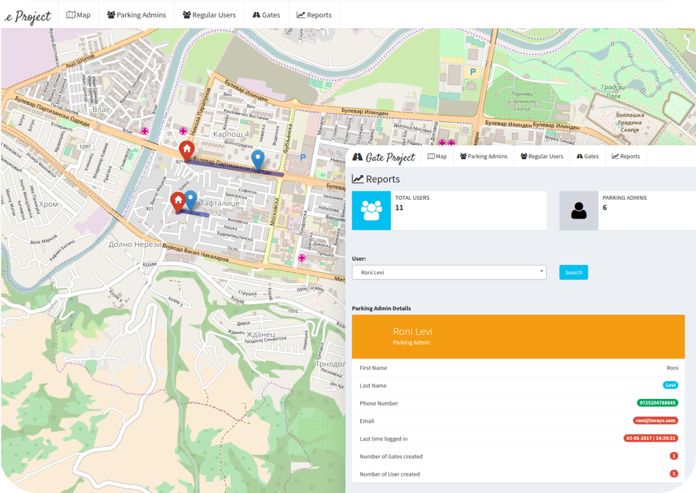This screenshot has height=493, width=696.
Task: Click the phone number badge 9725204788845
Action: pyautogui.click(x=657, y=403)
